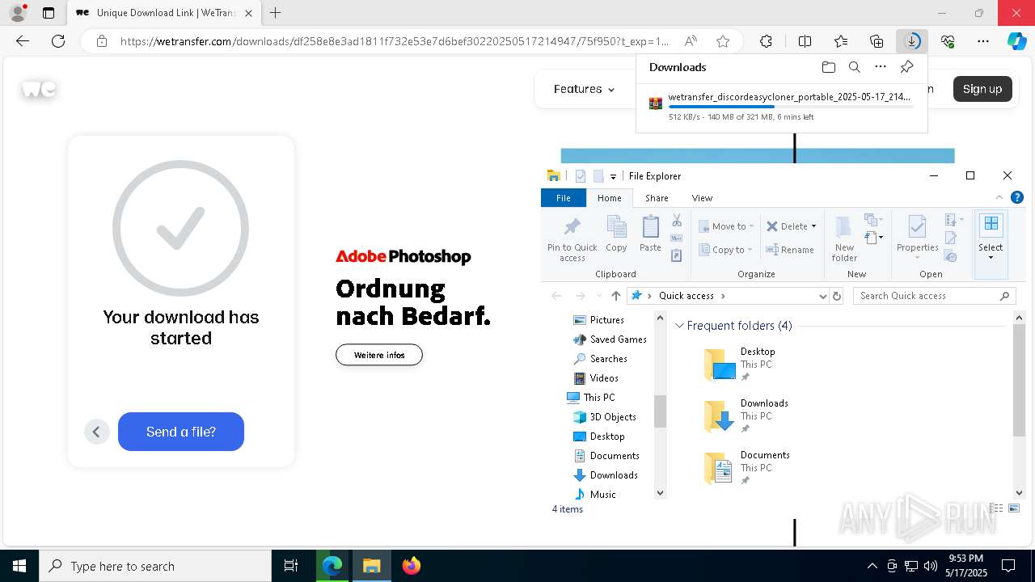This screenshot has height=582, width=1035.
Task: Click Paste shortcut icon in ribbon
Action: point(677,255)
